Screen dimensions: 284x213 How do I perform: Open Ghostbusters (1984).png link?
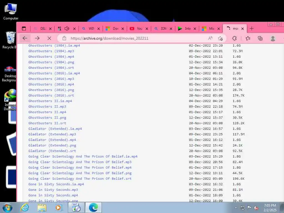click(x=51, y=62)
